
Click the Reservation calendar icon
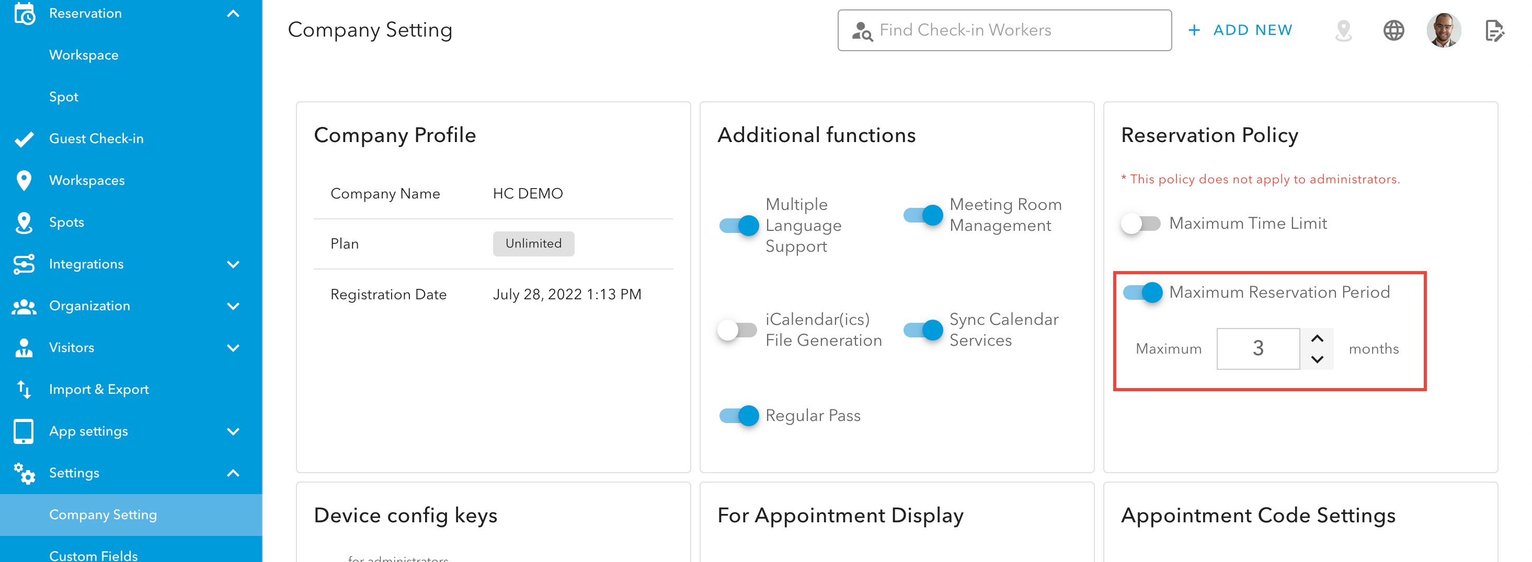[x=24, y=14]
